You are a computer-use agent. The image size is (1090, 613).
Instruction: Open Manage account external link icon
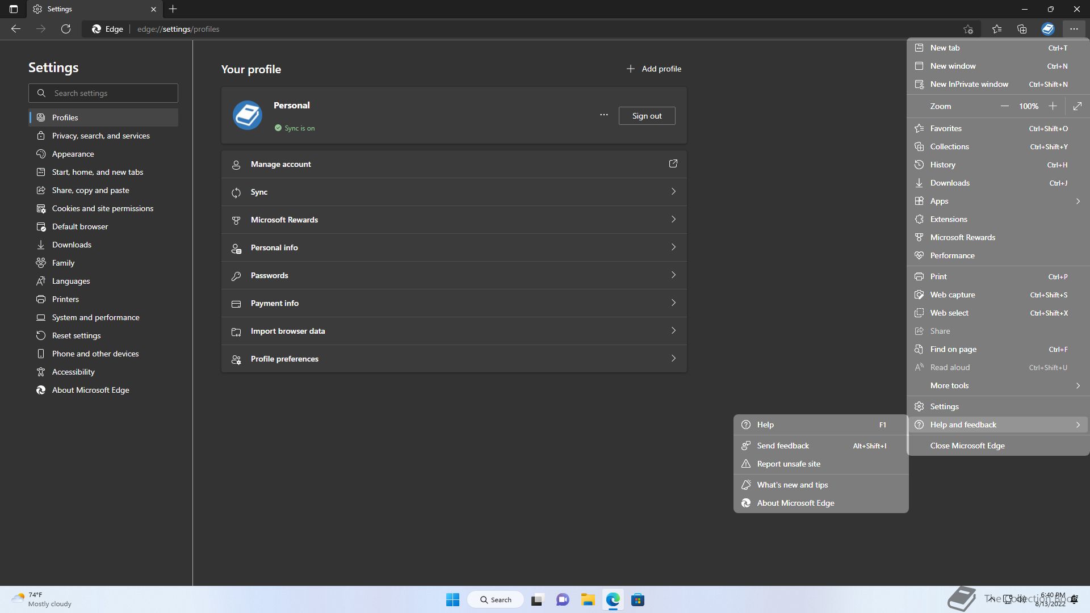(x=673, y=164)
